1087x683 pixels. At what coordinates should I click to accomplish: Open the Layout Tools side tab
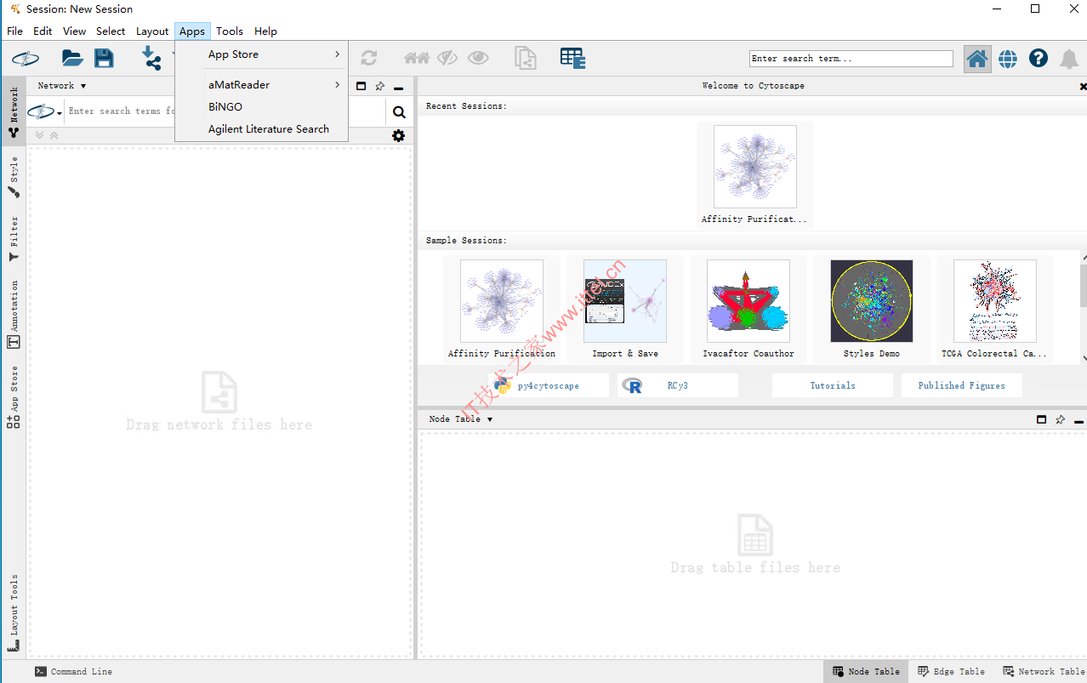tap(14, 613)
